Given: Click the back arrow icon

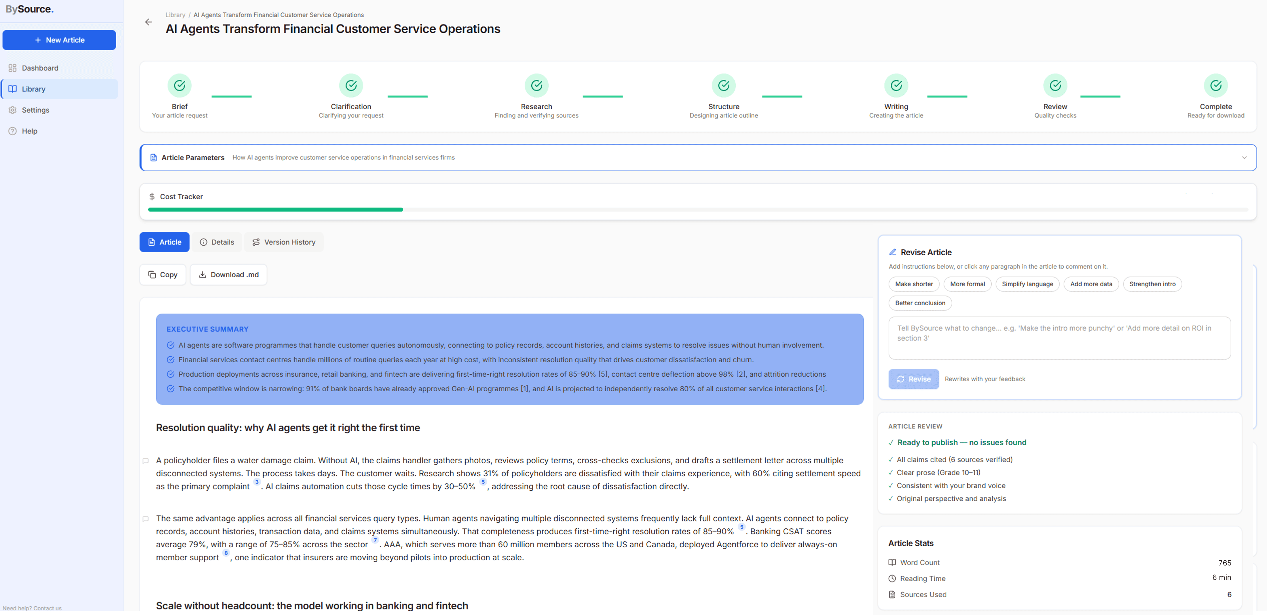Looking at the screenshot, I should pyautogui.click(x=148, y=22).
